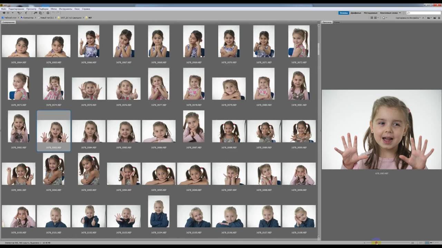Screen dimensions: 442x248
Task: Go back using the Back arrow icon
Action: pyautogui.click(x=4, y=13)
